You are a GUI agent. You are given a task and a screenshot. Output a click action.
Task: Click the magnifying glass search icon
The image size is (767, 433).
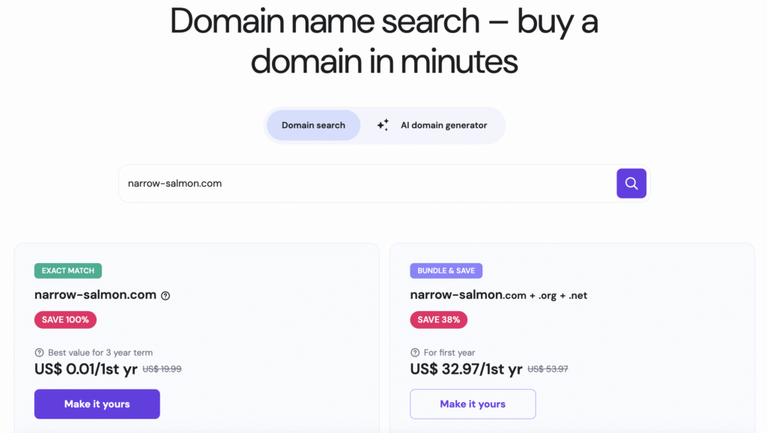(631, 183)
